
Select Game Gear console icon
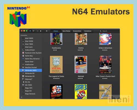coord(23,62)
